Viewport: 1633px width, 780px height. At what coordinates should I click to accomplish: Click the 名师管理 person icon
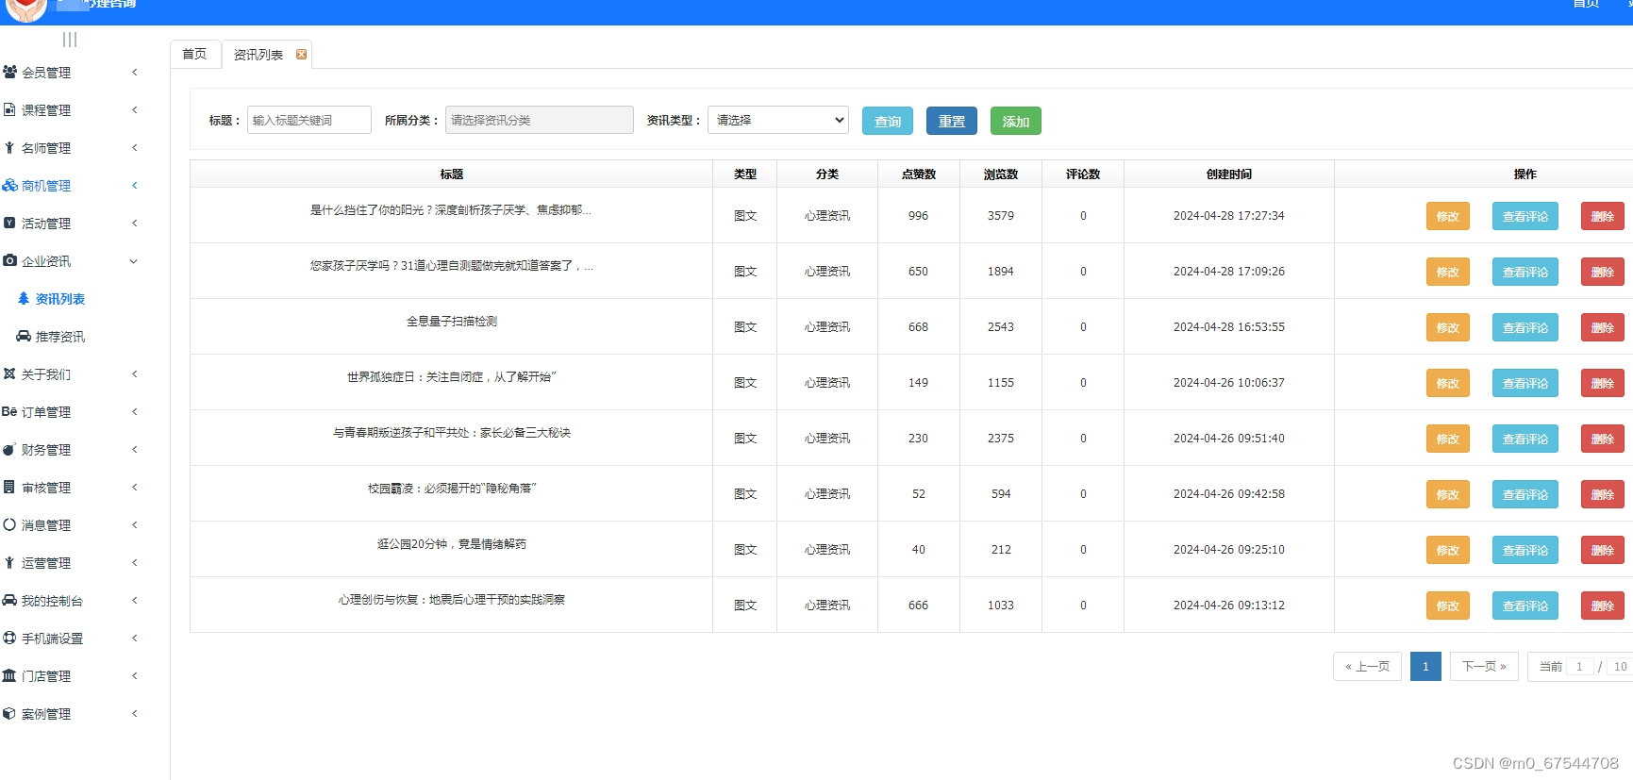(9, 147)
